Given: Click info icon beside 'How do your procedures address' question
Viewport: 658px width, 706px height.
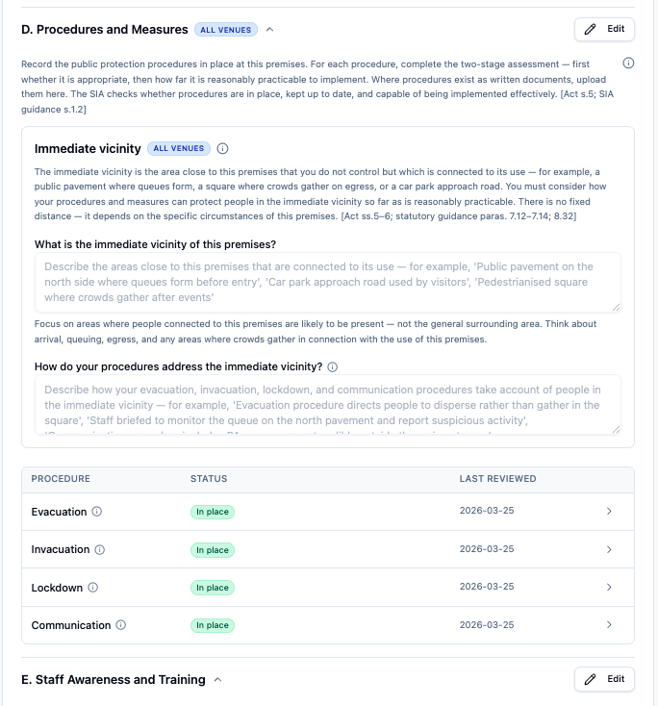Looking at the screenshot, I should pos(333,367).
